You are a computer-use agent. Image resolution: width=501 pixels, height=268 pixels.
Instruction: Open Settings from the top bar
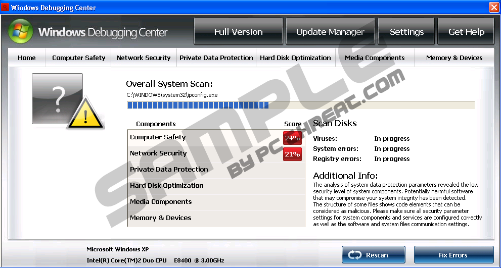(x=406, y=32)
